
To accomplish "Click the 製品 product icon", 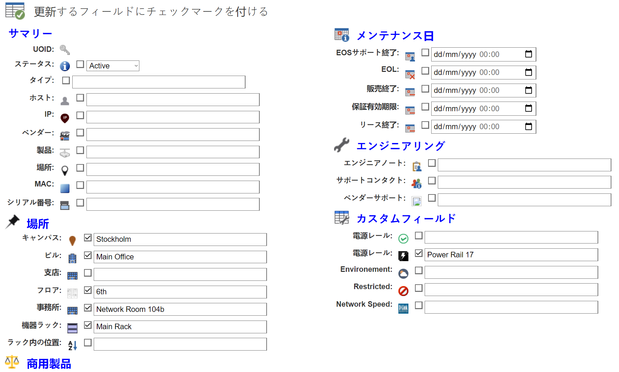I will [x=65, y=153].
